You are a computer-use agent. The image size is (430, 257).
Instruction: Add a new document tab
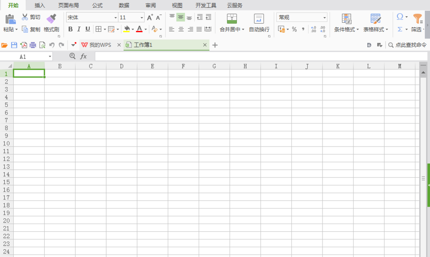tap(215, 45)
